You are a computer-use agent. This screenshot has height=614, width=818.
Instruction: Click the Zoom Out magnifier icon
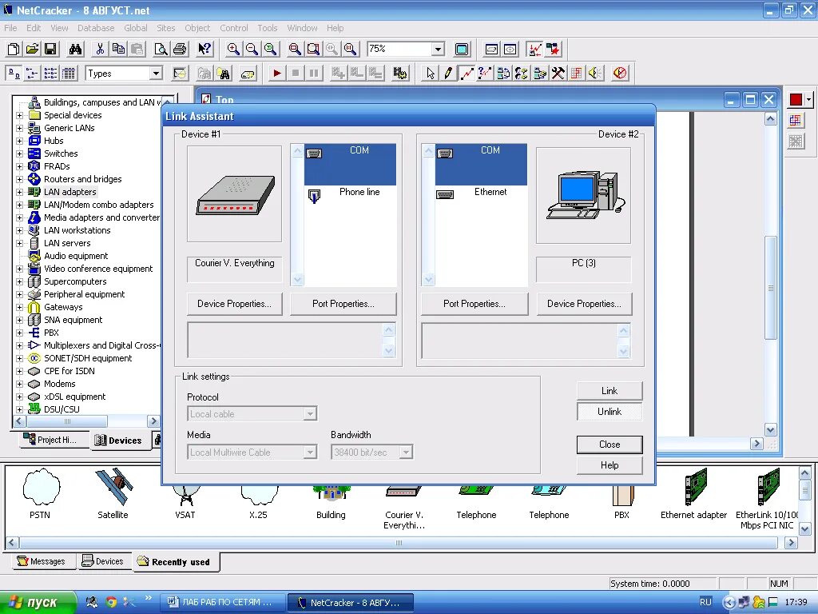252,49
